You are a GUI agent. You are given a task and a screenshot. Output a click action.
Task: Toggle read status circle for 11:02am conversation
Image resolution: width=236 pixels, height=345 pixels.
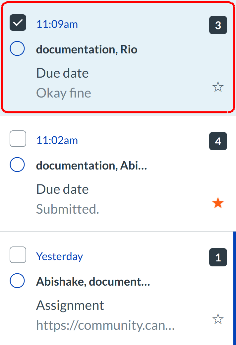[17, 165]
